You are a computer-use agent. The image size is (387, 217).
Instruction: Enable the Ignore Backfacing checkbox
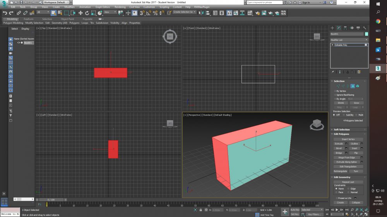point(335,95)
